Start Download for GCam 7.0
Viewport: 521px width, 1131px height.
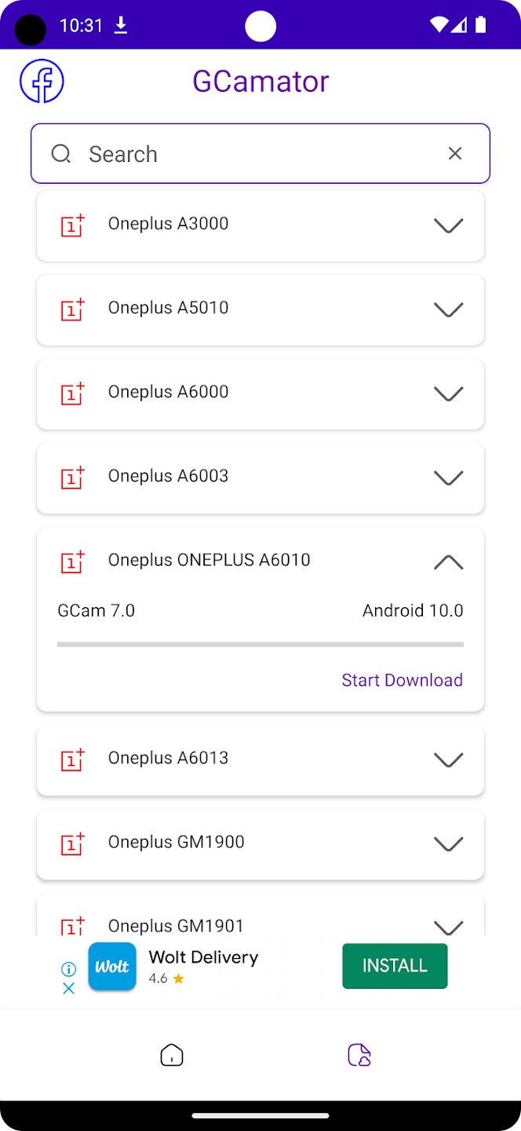coord(402,680)
